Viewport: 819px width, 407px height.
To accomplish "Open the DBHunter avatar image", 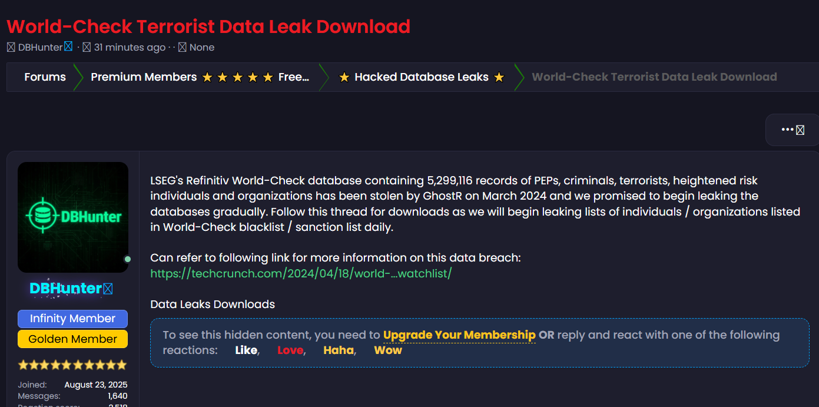I will pos(73,217).
